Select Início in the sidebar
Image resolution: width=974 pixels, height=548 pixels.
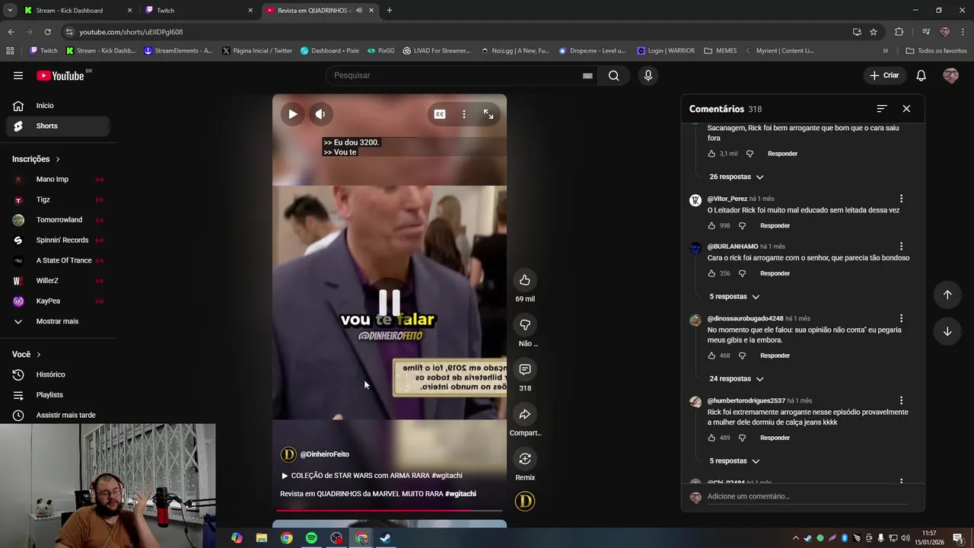58,106
